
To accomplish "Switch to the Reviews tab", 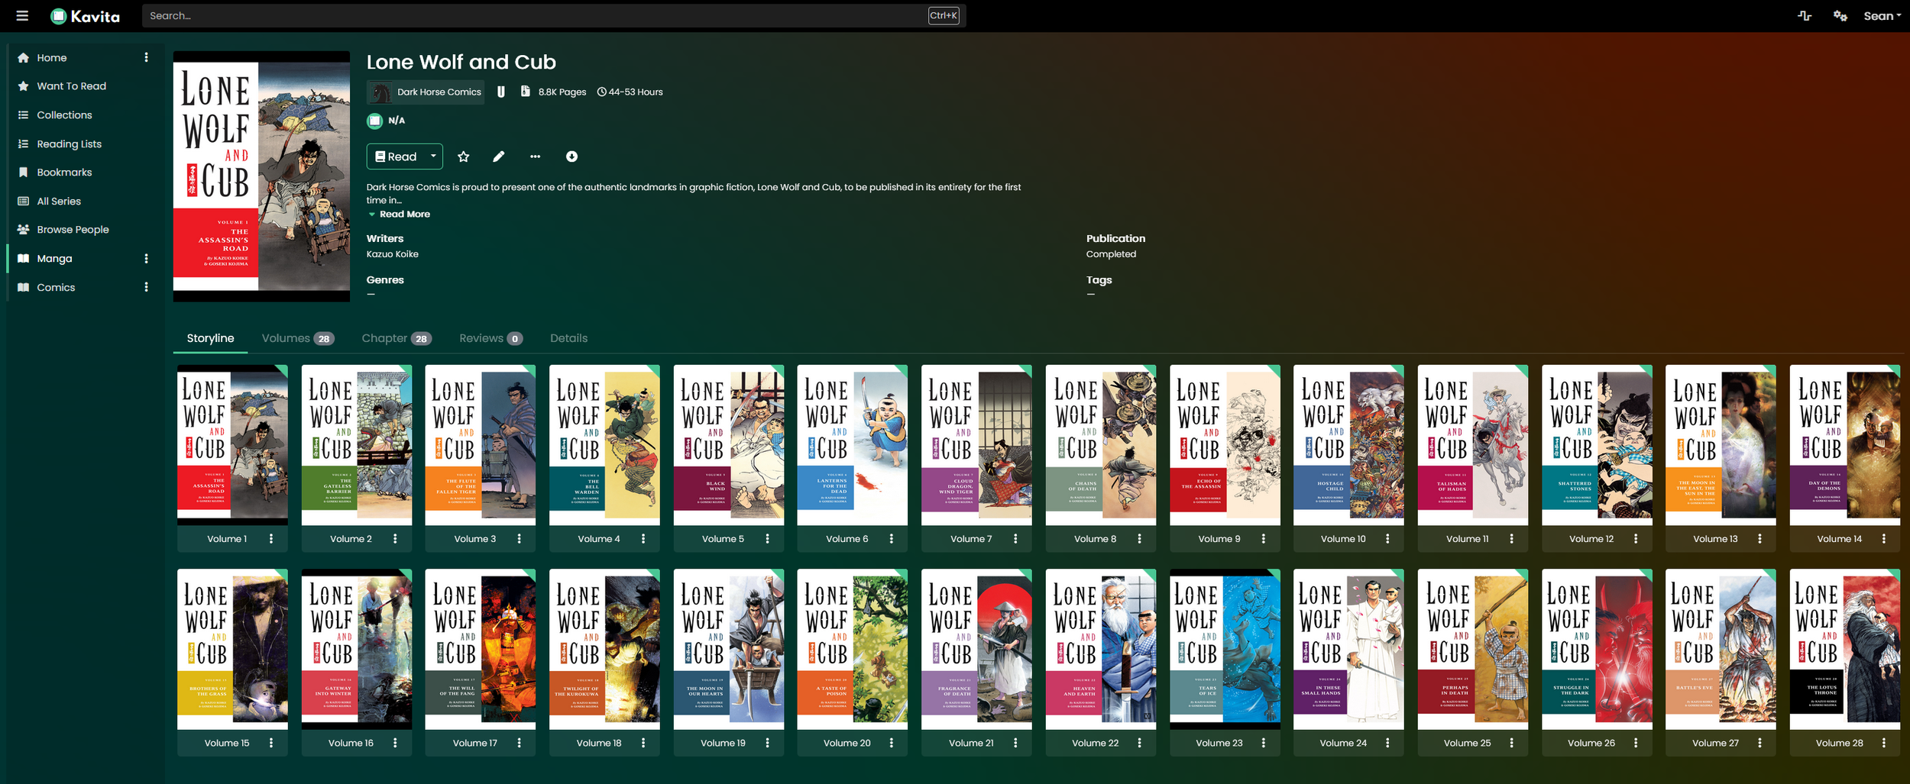I will (x=490, y=338).
